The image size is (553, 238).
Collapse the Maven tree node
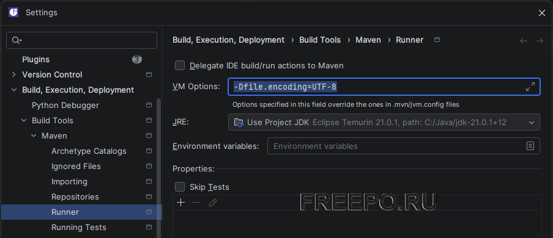[34, 135]
